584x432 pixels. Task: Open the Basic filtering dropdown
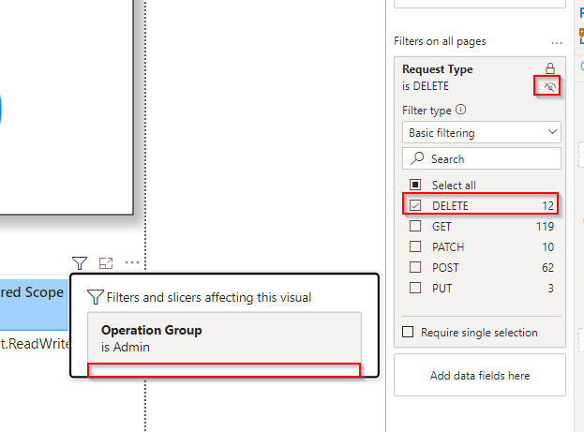tap(482, 132)
